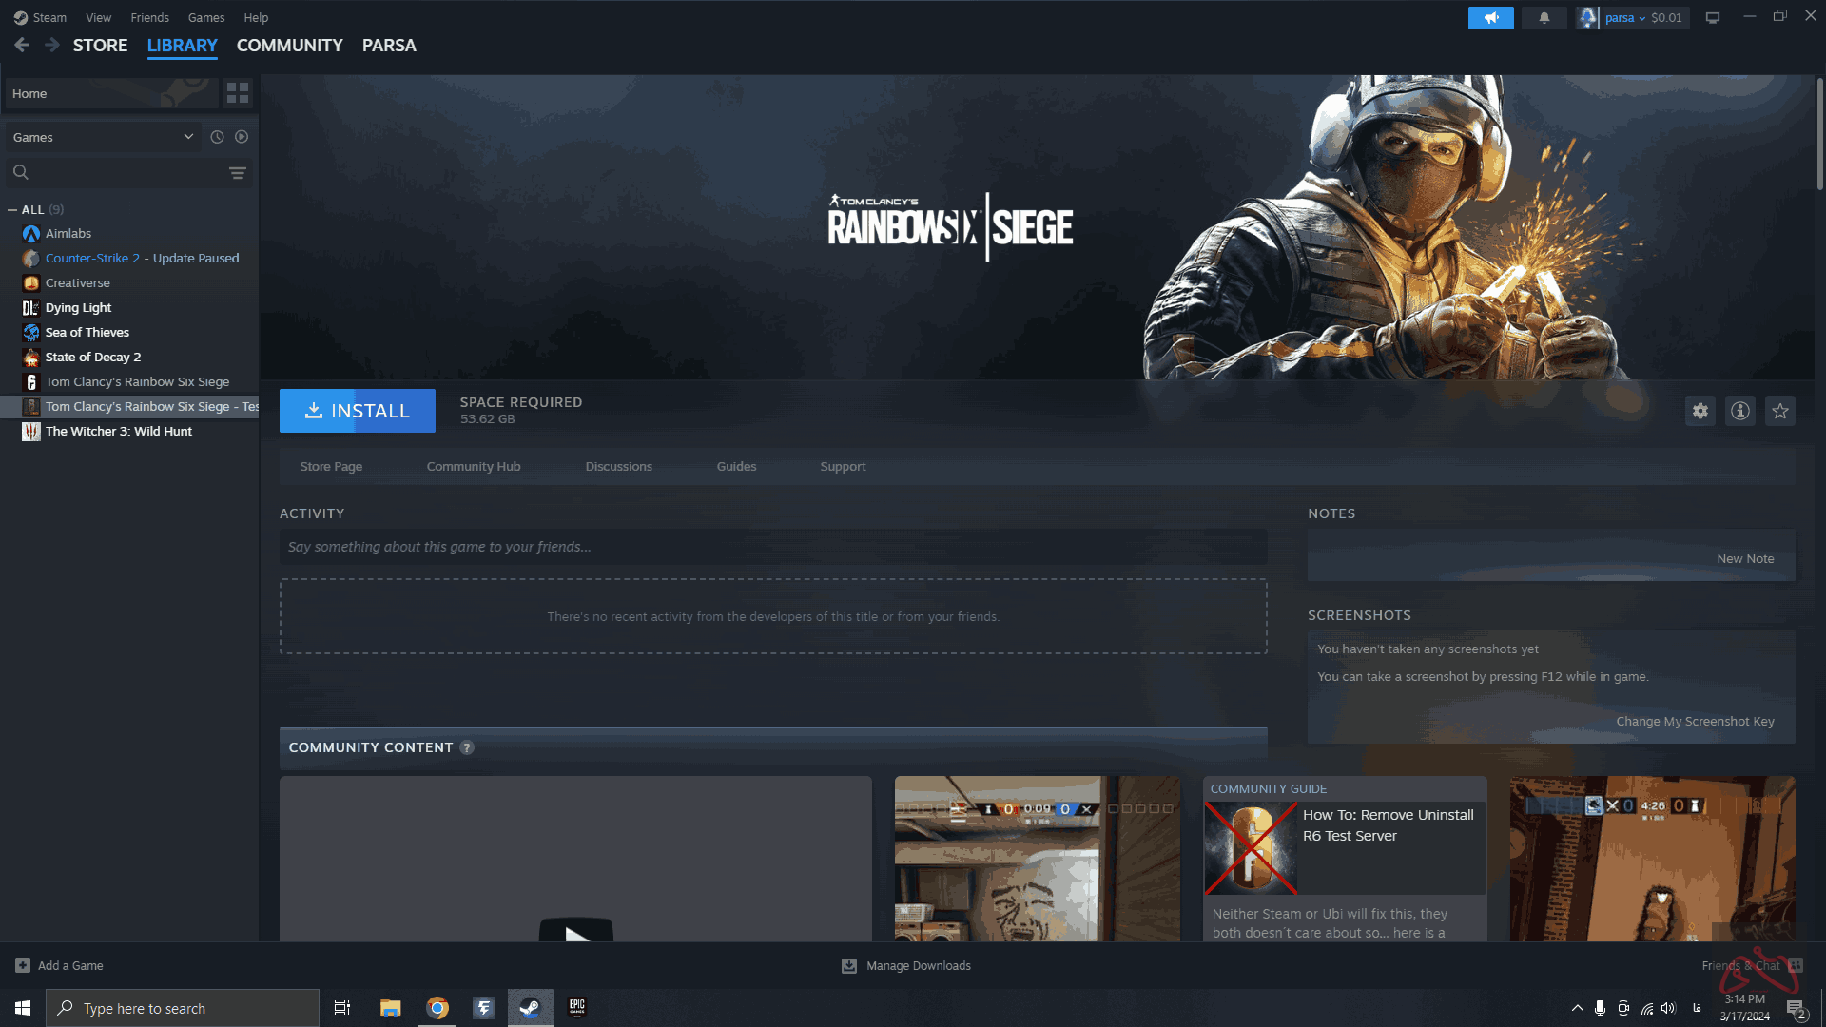Open Epic Games launcher from taskbar
1826x1027 pixels.
click(x=576, y=1008)
